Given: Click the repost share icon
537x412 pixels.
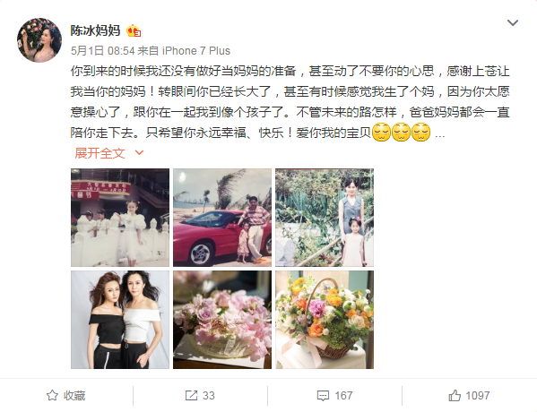Looking at the screenshot, I should coord(191,396).
